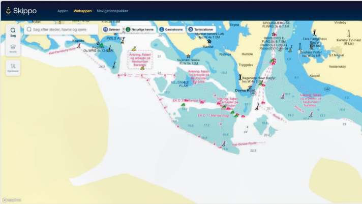
Task: Switch to the Webappen tab
Action: click(x=82, y=10)
